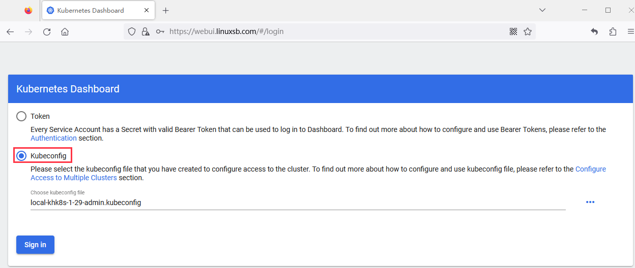The height and width of the screenshot is (268, 635).
Task: Select the Kubeconfig radio button
Action: (x=21, y=155)
